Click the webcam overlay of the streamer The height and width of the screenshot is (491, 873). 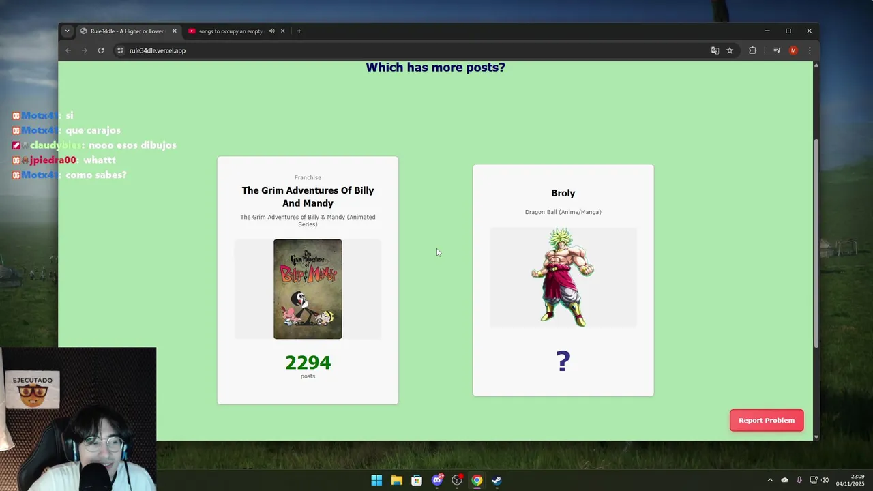[78, 419]
